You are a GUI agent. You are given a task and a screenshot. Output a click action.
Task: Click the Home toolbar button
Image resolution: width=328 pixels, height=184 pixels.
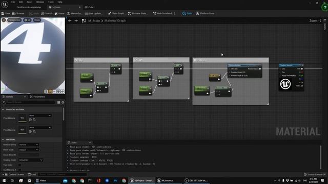[59, 13]
